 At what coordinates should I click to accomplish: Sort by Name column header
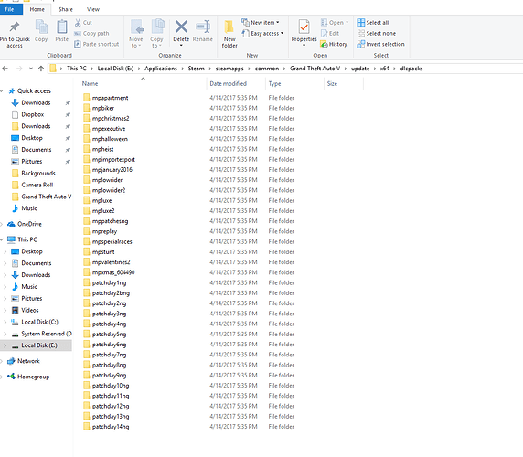click(x=90, y=84)
